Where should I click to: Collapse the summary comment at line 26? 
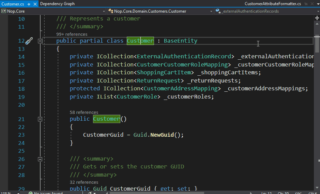(x=40, y=159)
